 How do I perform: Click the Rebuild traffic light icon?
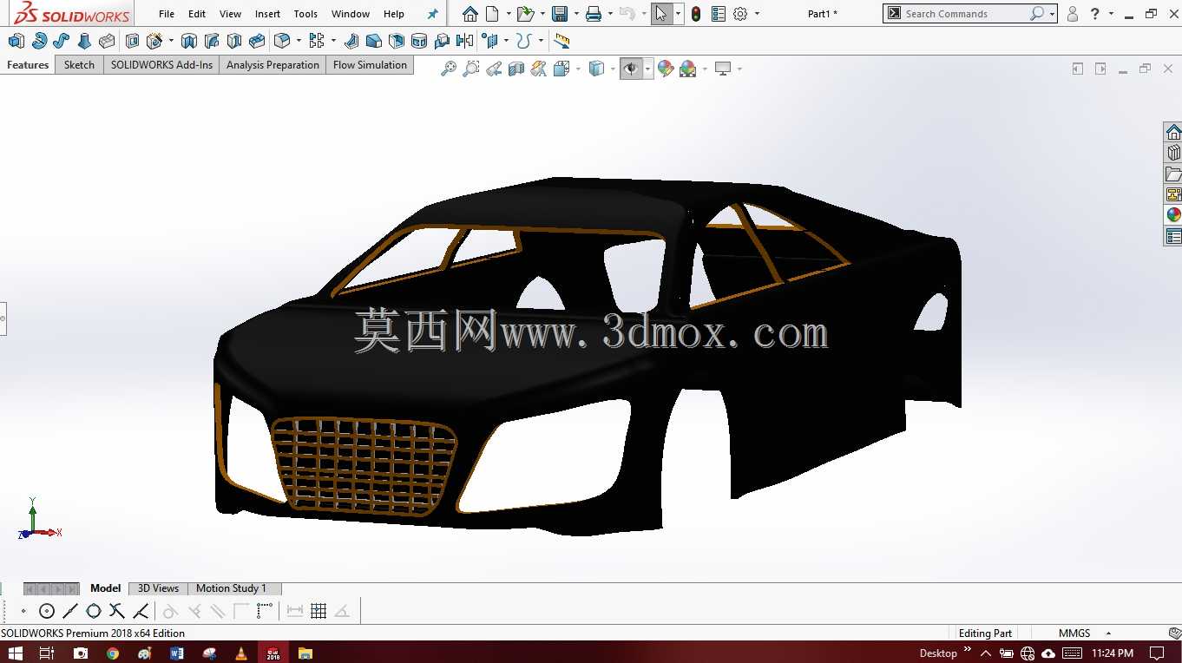tap(696, 14)
